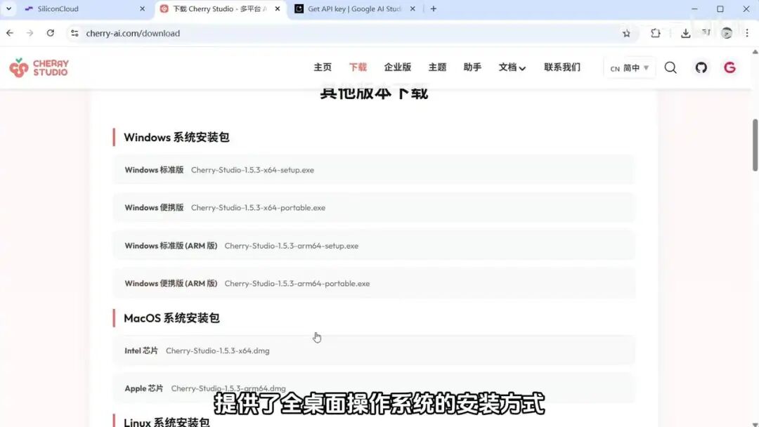This screenshot has width=759, height=427.
Task: Switch to the SiliconCloud tab
Action: tap(85, 8)
